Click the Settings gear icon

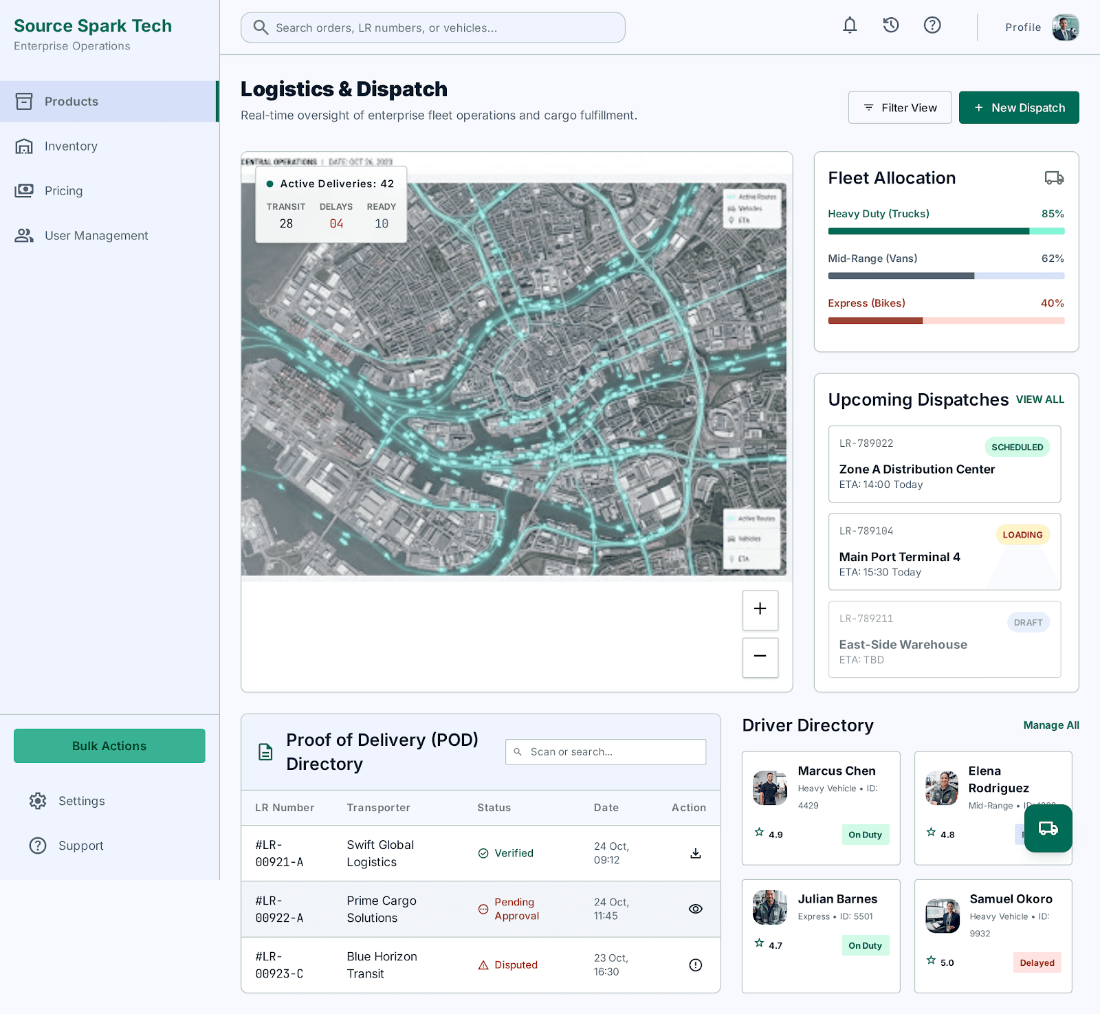point(38,801)
